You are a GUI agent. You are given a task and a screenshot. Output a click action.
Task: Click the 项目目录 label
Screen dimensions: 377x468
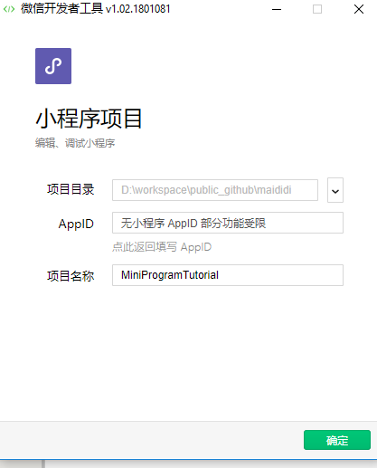tap(71, 189)
